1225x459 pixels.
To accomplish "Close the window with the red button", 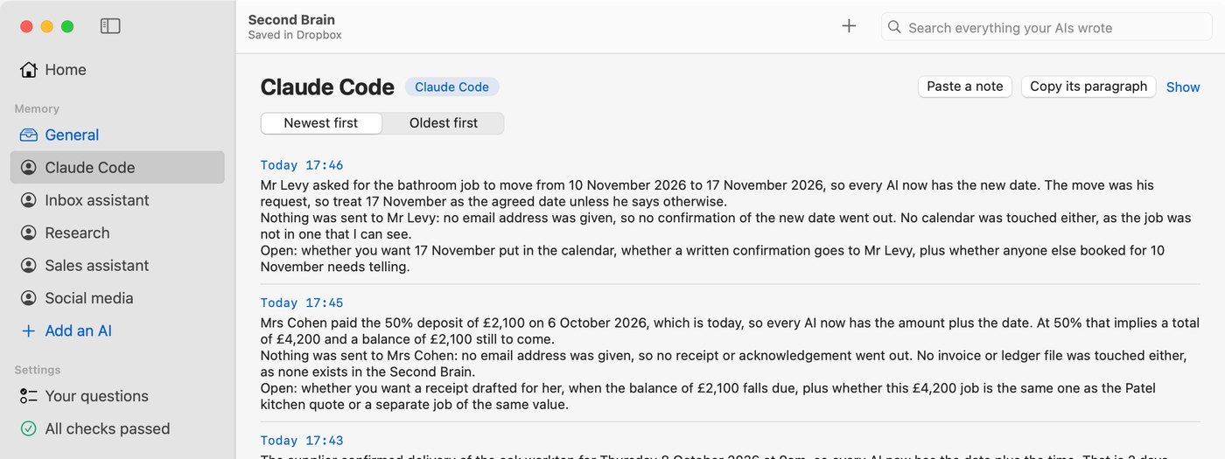I will (26, 26).
